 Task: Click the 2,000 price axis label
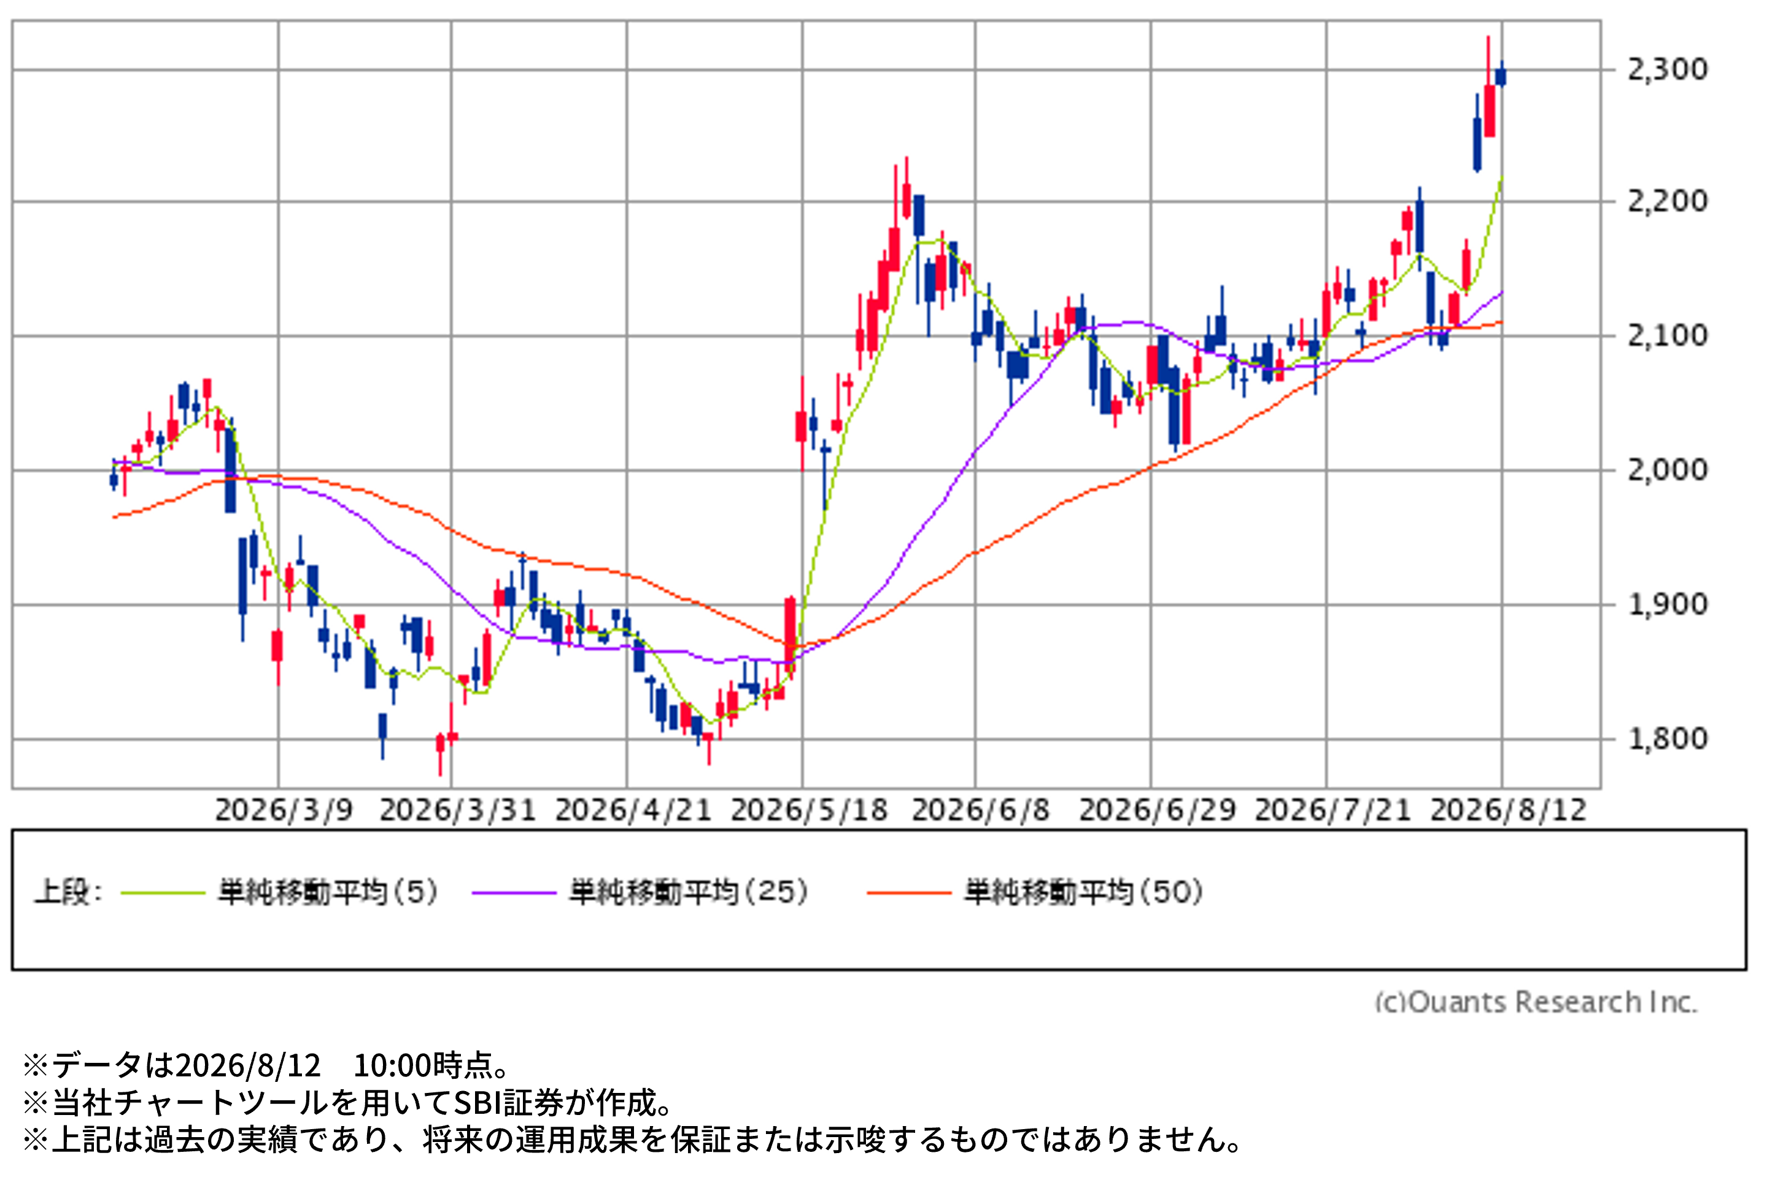(1668, 471)
